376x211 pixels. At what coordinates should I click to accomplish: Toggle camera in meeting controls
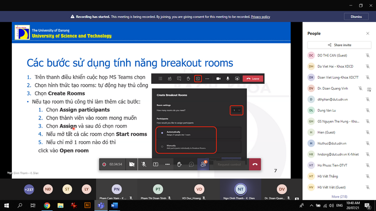tap(132, 164)
